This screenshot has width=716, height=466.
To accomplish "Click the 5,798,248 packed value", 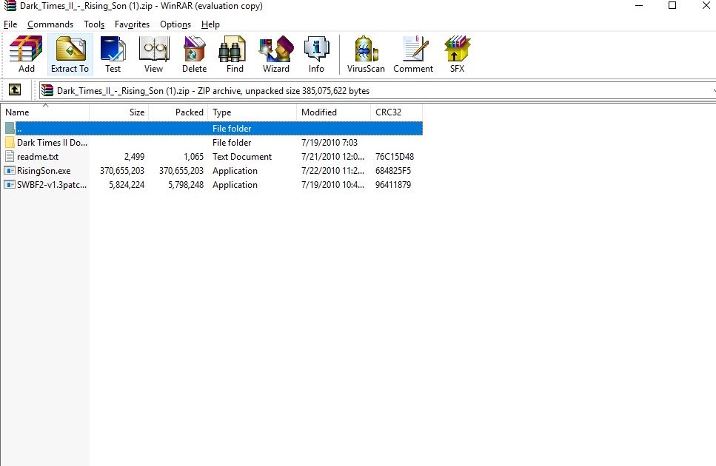I will tap(186, 185).
